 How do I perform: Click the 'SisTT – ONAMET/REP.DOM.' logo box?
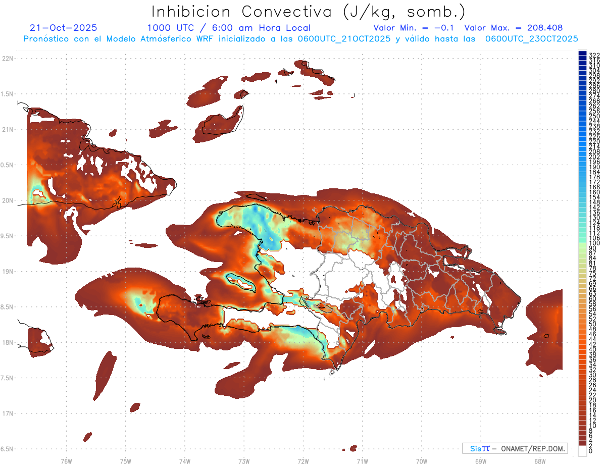pyautogui.click(x=515, y=448)
